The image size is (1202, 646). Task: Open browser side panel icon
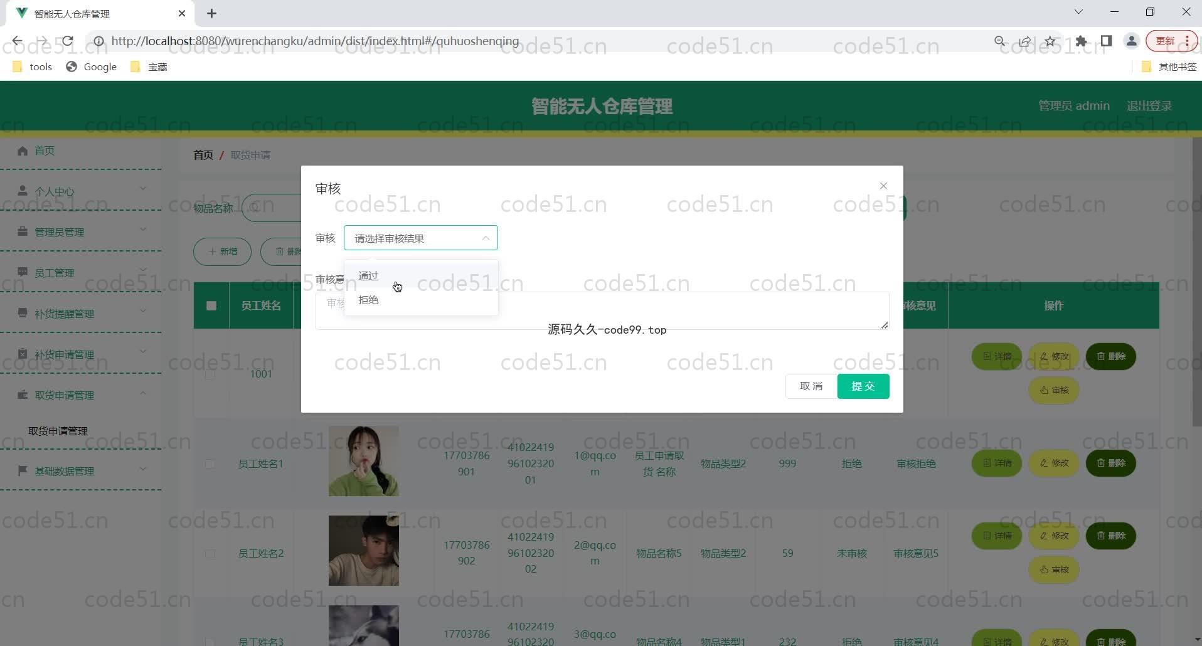(x=1106, y=41)
